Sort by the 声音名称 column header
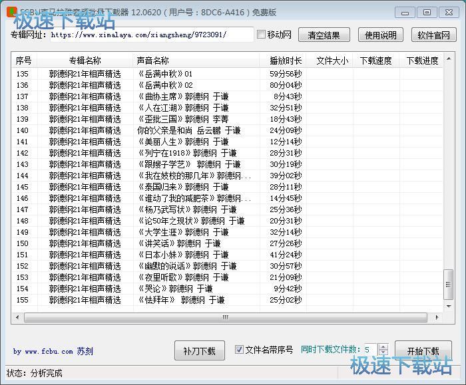Image resolution: width=466 pixels, height=385 pixels. (x=196, y=61)
